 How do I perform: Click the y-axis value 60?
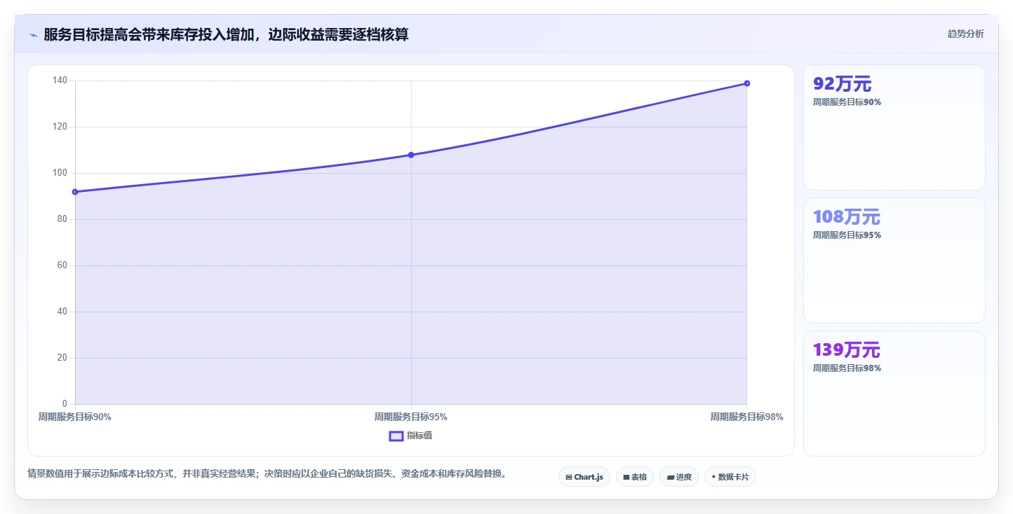(x=63, y=265)
